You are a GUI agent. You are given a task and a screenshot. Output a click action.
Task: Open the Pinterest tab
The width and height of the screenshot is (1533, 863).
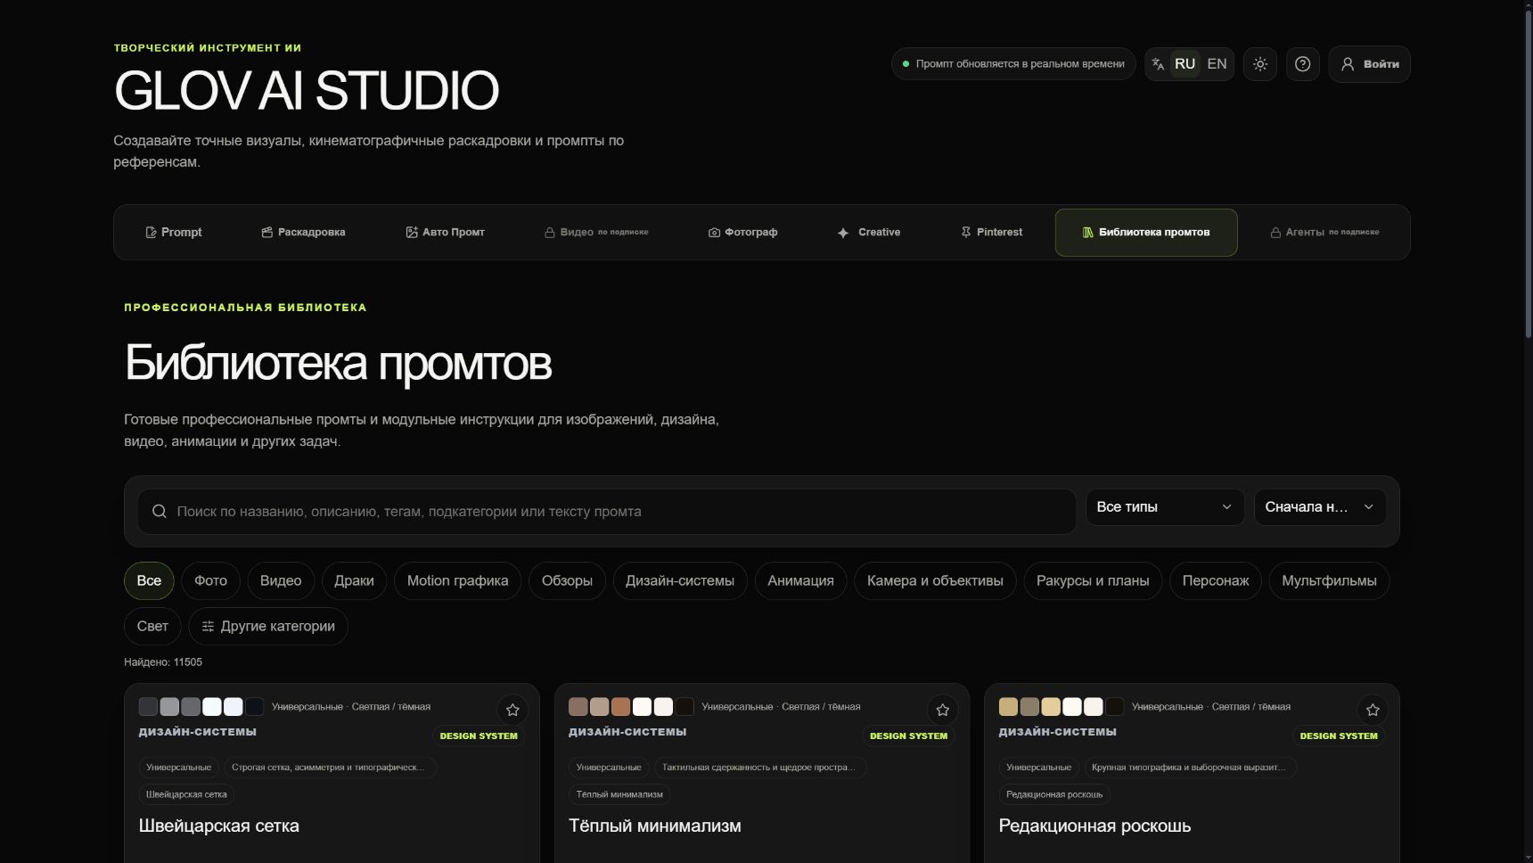[x=991, y=232]
